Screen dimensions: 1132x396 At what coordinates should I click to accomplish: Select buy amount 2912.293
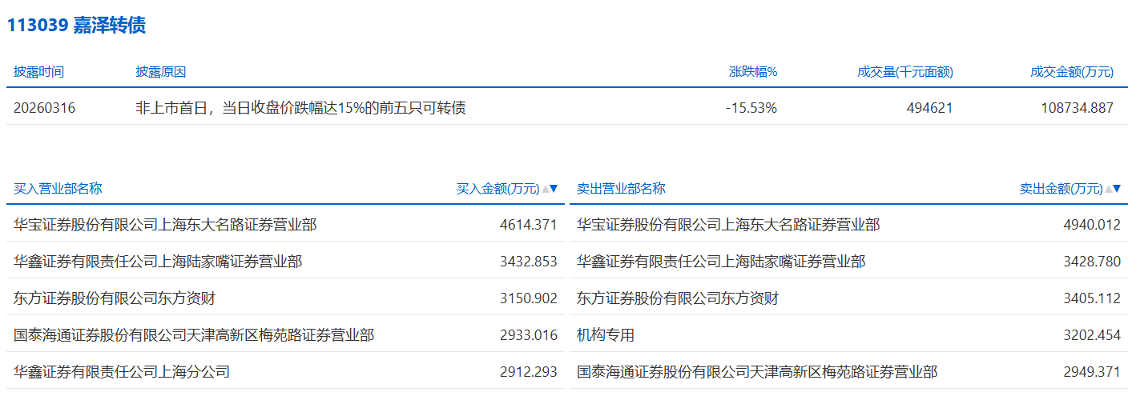[528, 372]
